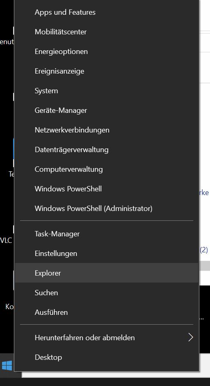Open Netzwerkverbindungen
Image resolution: width=210 pixels, height=386 pixels.
(107, 130)
